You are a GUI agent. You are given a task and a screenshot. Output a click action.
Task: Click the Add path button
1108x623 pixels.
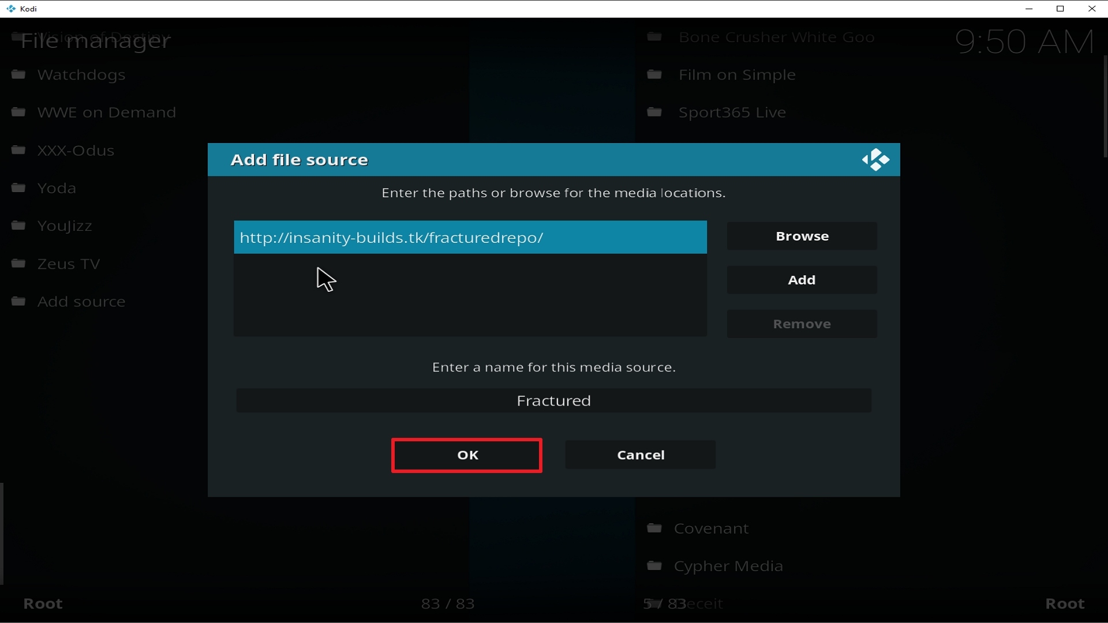[802, 280]
